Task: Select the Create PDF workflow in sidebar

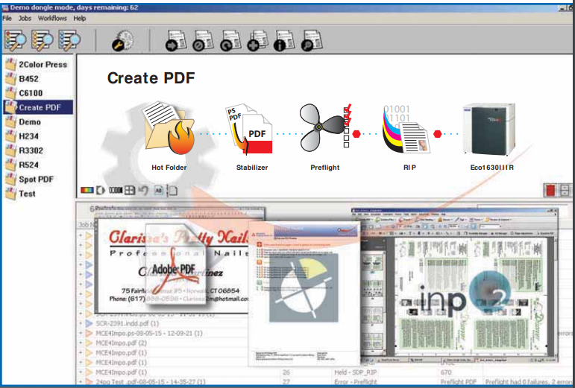Action: coord(38,107)
